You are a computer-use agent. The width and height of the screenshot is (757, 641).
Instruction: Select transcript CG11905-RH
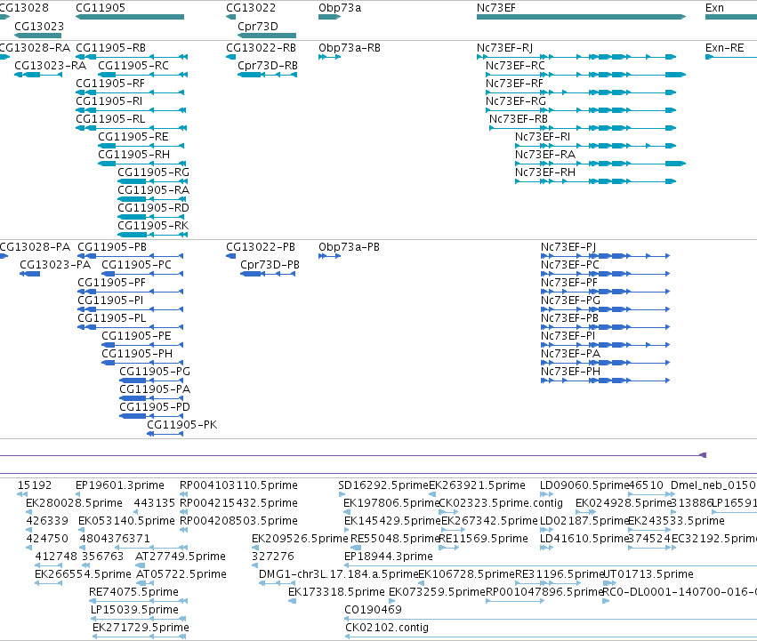click(x=142, y=164)
